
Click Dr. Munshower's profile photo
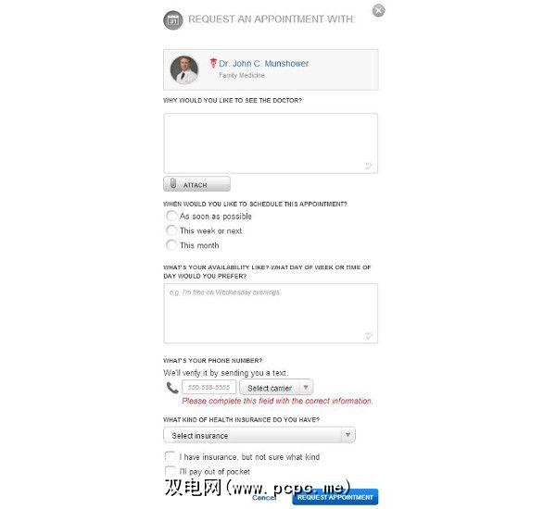[x=184, y=69]
